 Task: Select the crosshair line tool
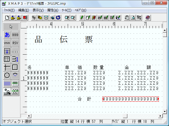[x=7, y=67]
